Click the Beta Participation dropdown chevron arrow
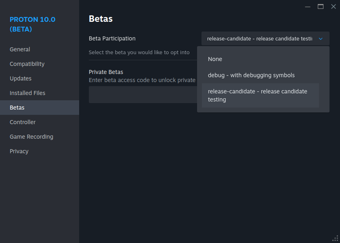This screenshot has width=340, height=243. (x=321, y=39)
